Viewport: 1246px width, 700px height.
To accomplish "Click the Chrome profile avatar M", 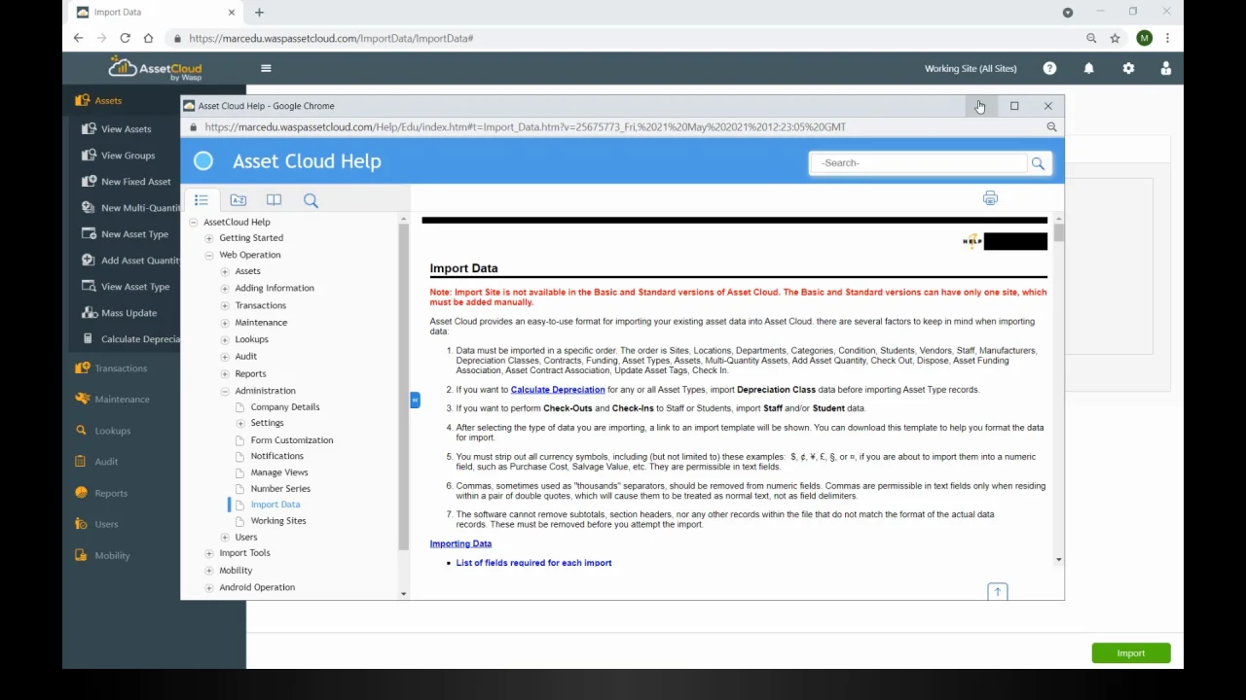I will tap(1144, 38).
